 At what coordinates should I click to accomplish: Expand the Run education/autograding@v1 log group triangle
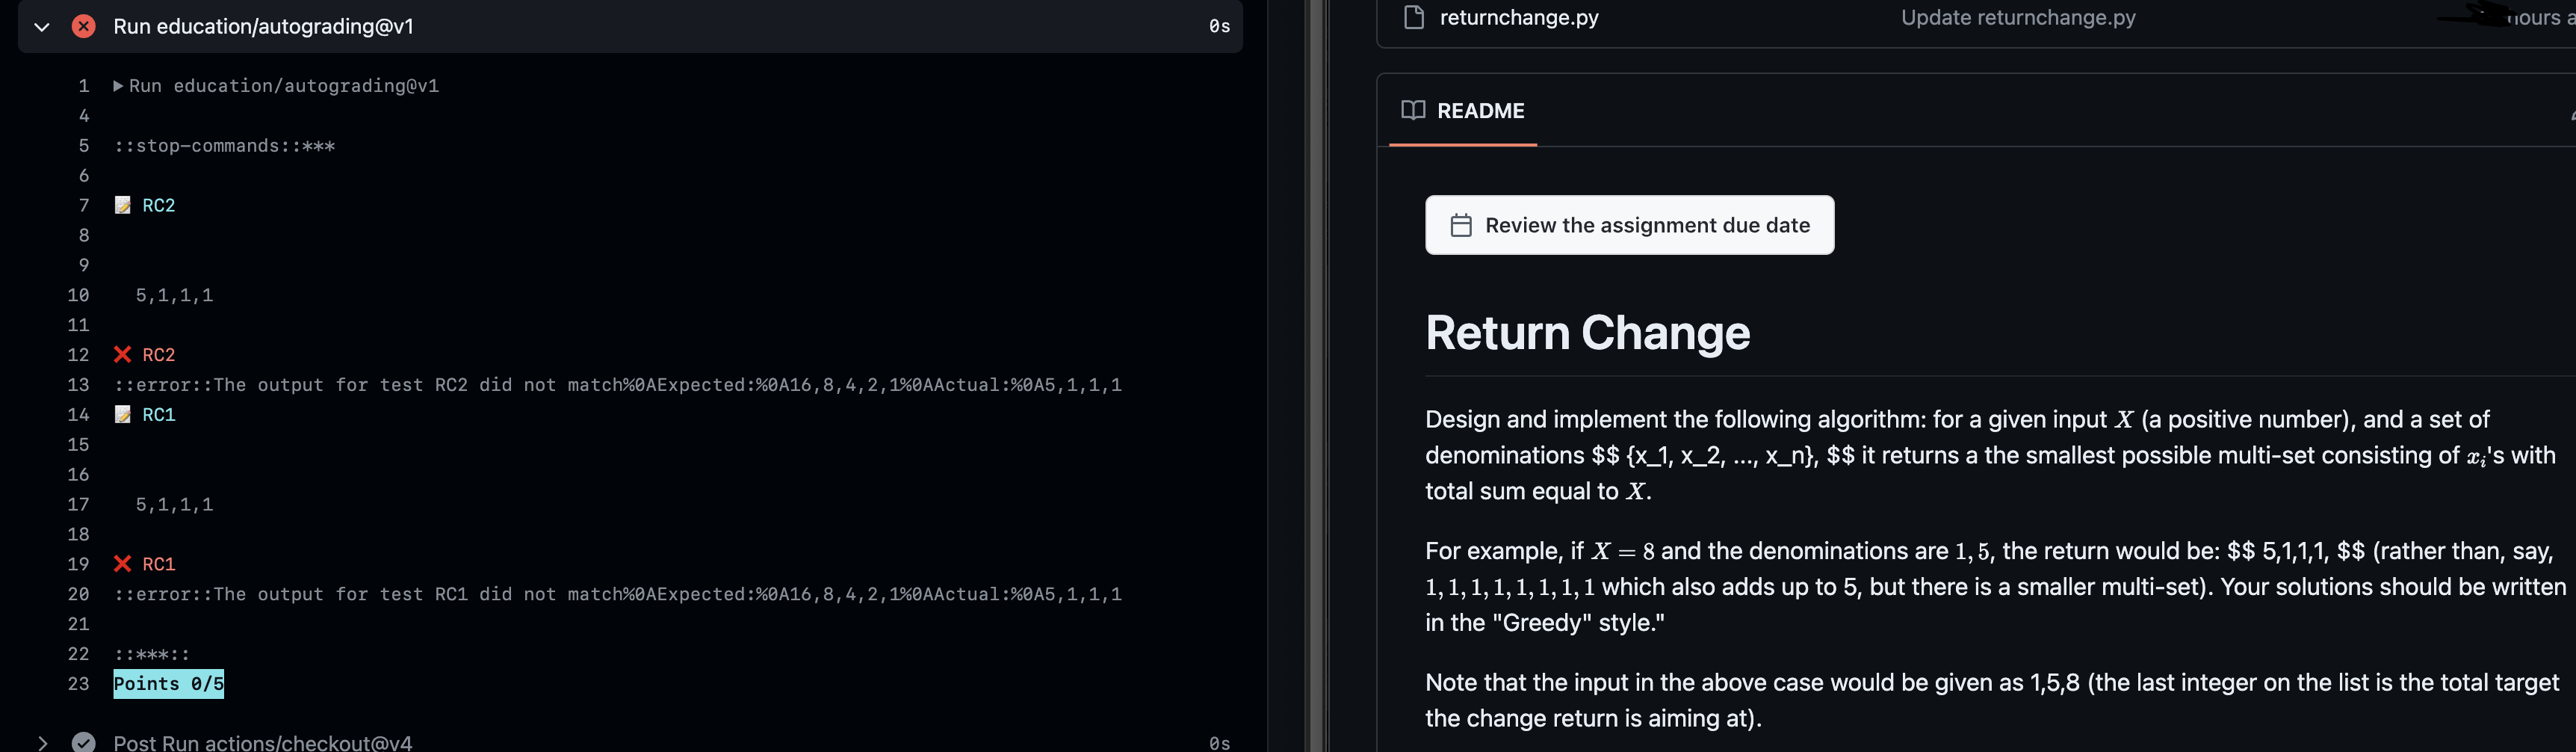(x=119, y=86)
